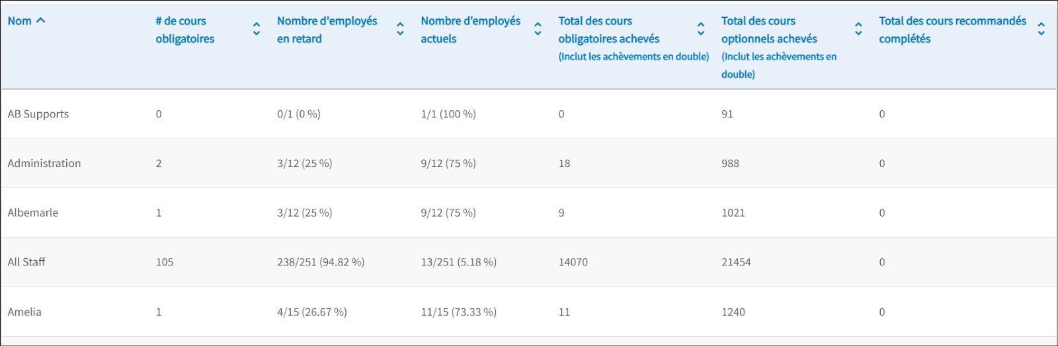Viewport: 1058px width, 346px height.
Task: Click sort arrows beside 'Nombre d'employés actuels'
Action: 538,29
